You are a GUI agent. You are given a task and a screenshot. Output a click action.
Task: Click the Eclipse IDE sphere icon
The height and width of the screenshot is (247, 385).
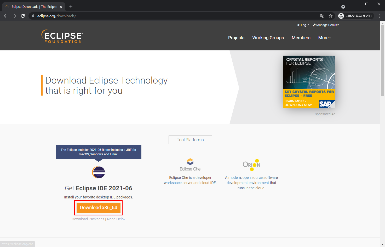(99, 172)
